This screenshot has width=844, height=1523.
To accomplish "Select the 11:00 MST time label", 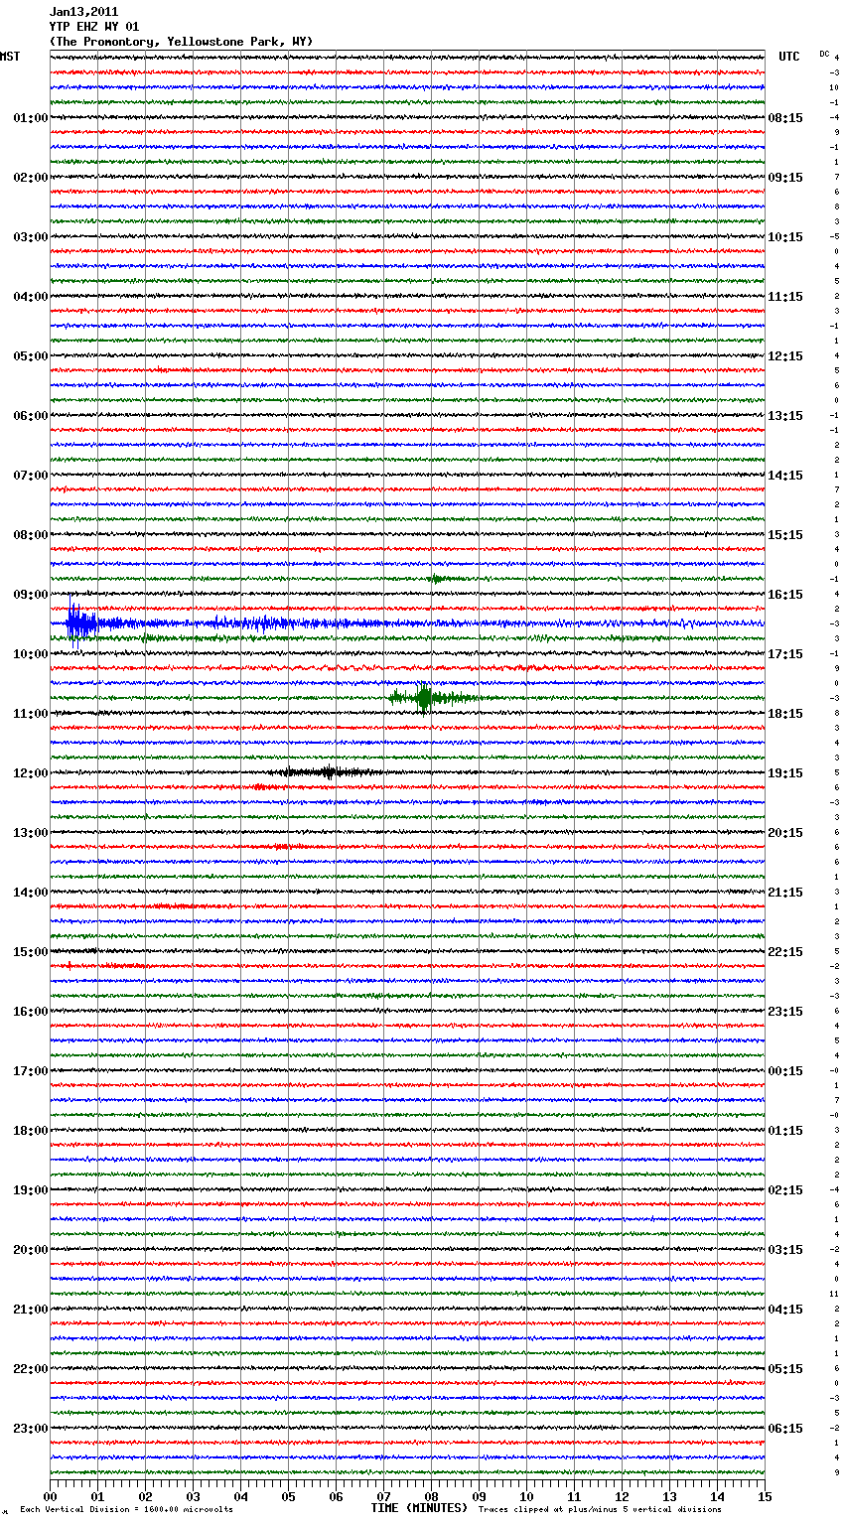I will [x=30, y=714].
